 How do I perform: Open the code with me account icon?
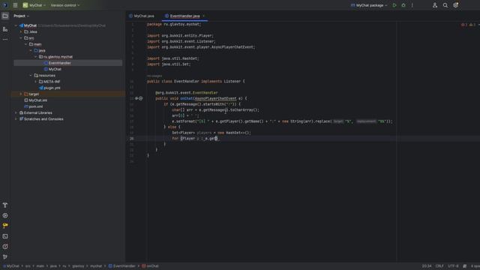coord(435,5)
